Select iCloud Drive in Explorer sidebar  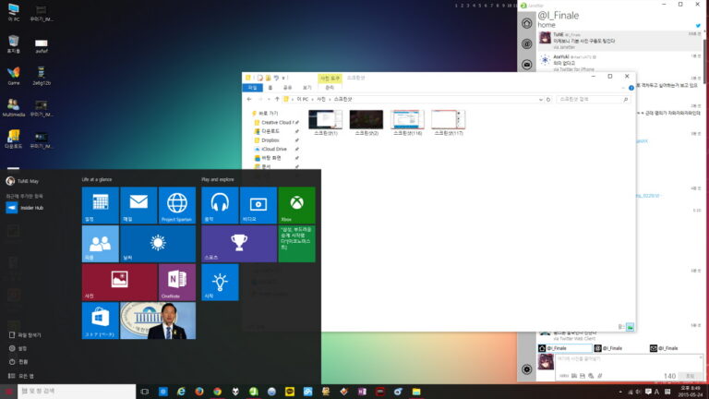click(273, 149)
